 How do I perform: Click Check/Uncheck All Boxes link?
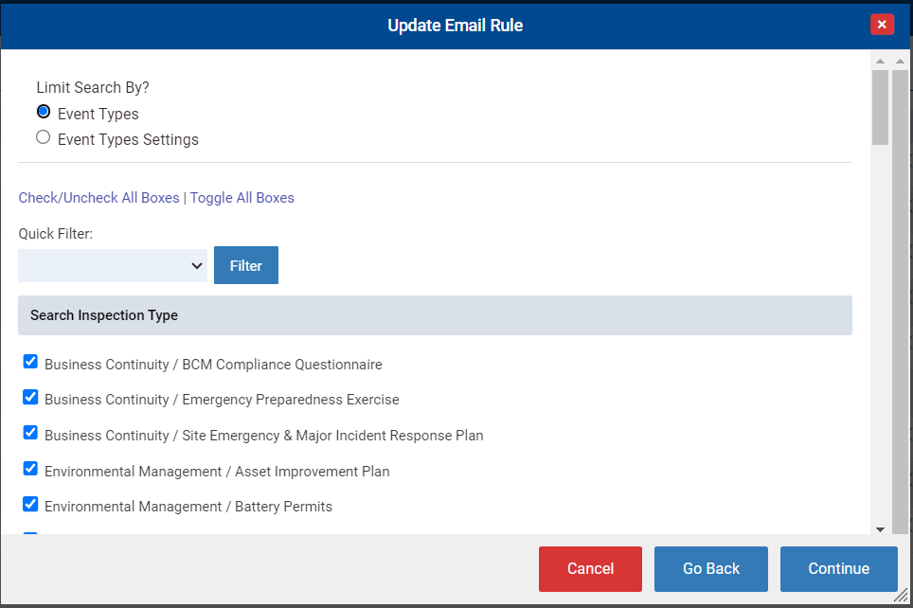[x=99, y=198]
